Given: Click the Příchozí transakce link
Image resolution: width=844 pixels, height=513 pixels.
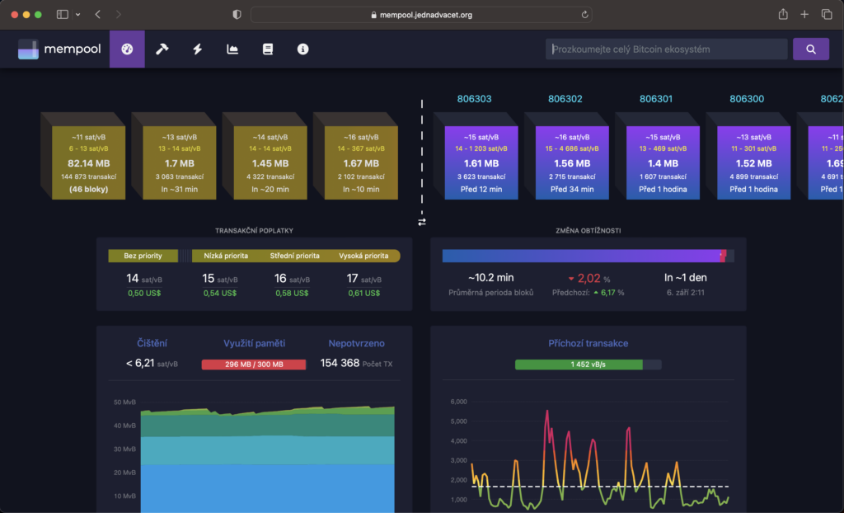Looking at the screenshot, I should pyautogui.click(x=588, y=343).
